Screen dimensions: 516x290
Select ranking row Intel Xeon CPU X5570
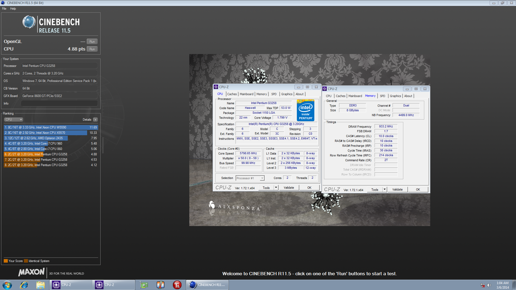[51, 133]
